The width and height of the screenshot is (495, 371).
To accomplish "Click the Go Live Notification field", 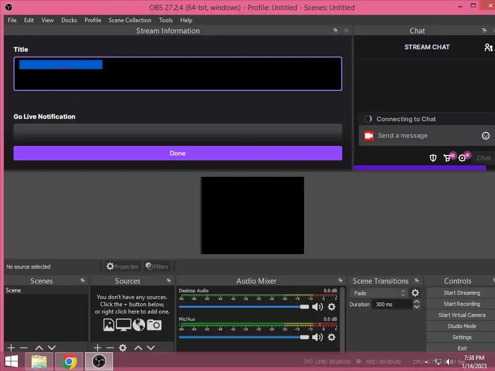I will pos(178,132).
